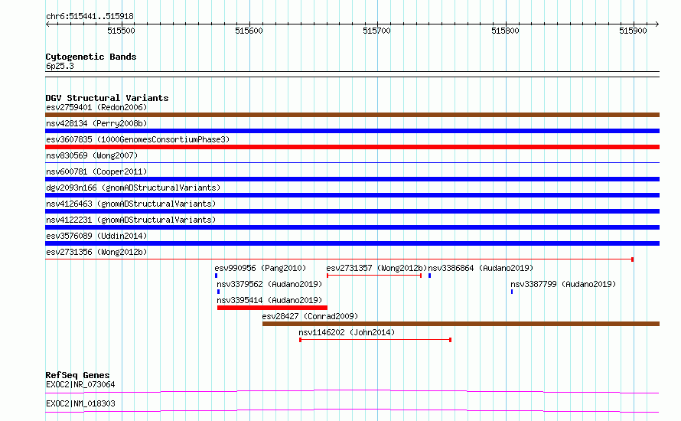Viewport: 681px width, 421px height.
Task: Click the EXOC2|NM_018303 gene label
Action: click(x=80, y=403)
